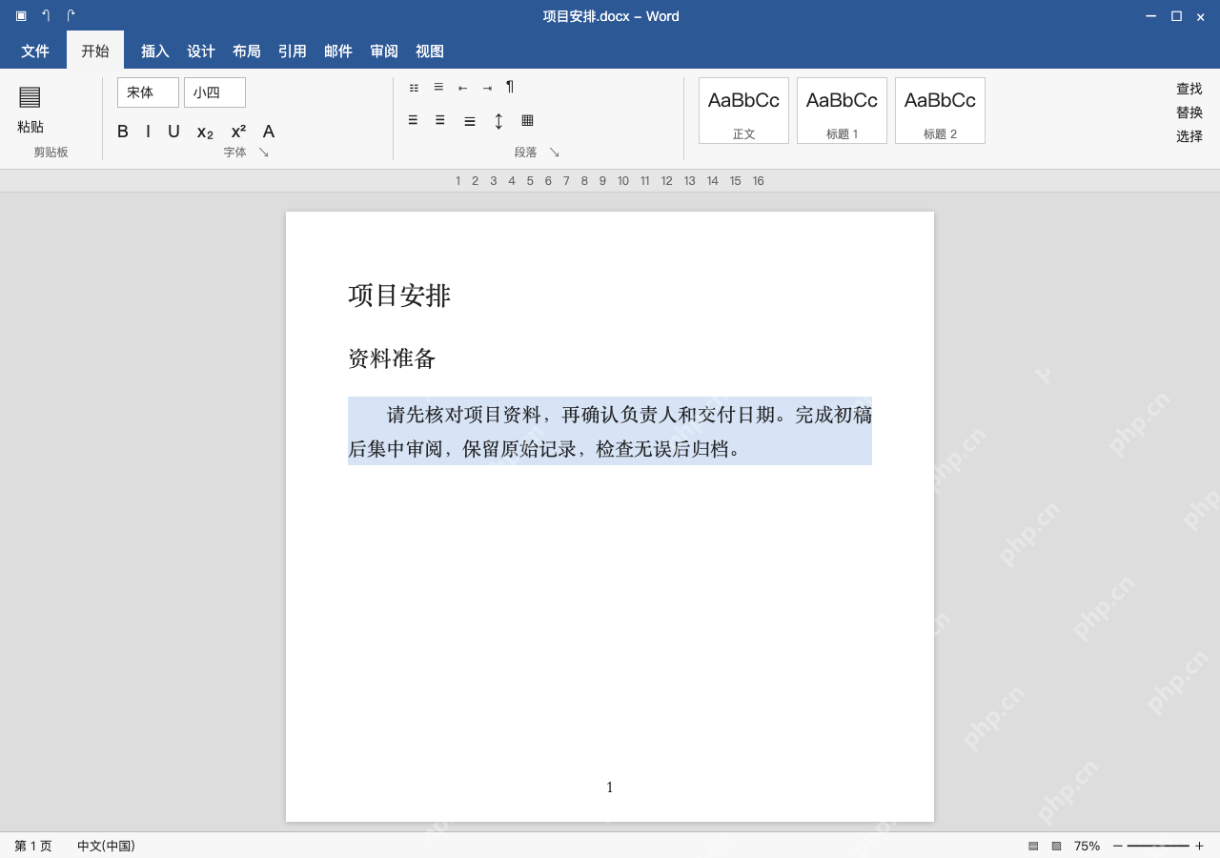Open the font name box showing 宋体
Viewport: 1220px width, 858px height.
tap(148, 92)
